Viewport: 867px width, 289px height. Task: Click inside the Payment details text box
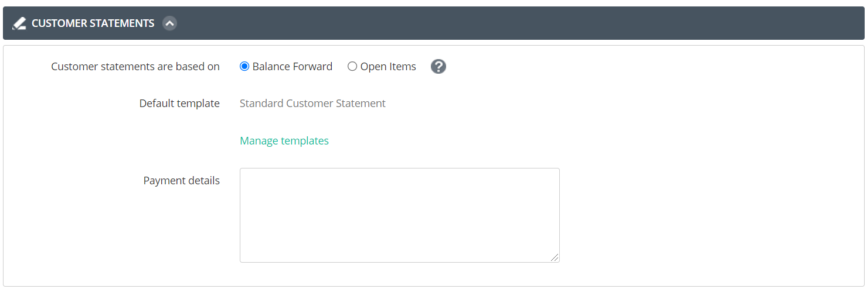[x=400, y=215]
